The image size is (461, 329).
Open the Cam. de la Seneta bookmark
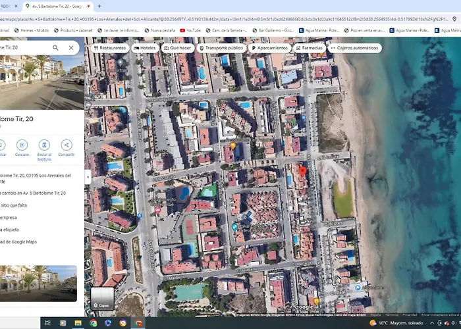click(x=226, y=30)
